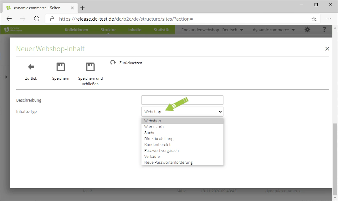Select Passwort vergessen option
338x201 pixels.
coord(182,151)
